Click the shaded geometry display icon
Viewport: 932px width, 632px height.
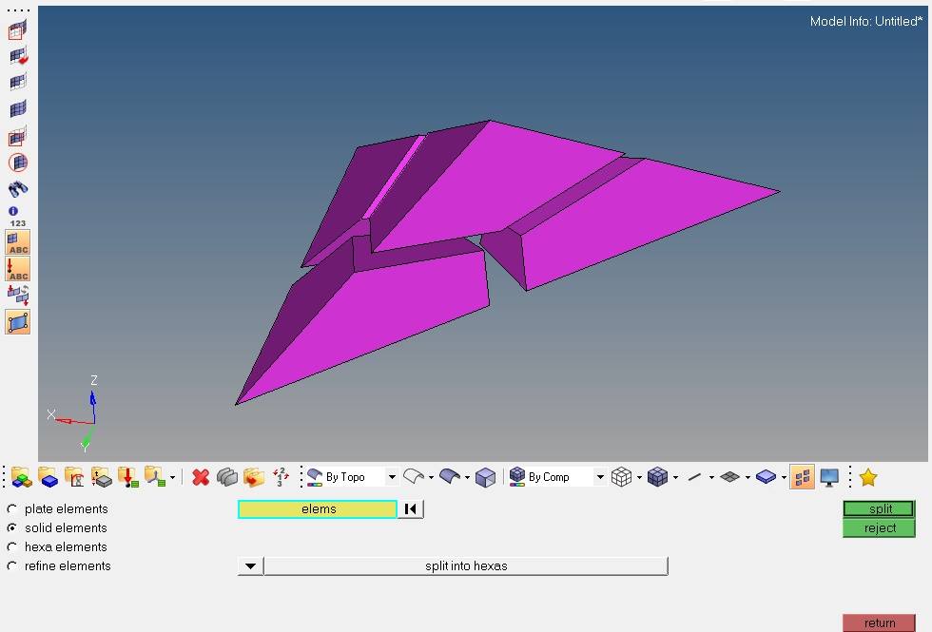click(x=450, y=477)
